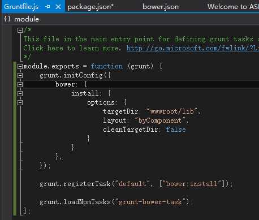Collapse the module.exports function block

[x=20, y=66]
